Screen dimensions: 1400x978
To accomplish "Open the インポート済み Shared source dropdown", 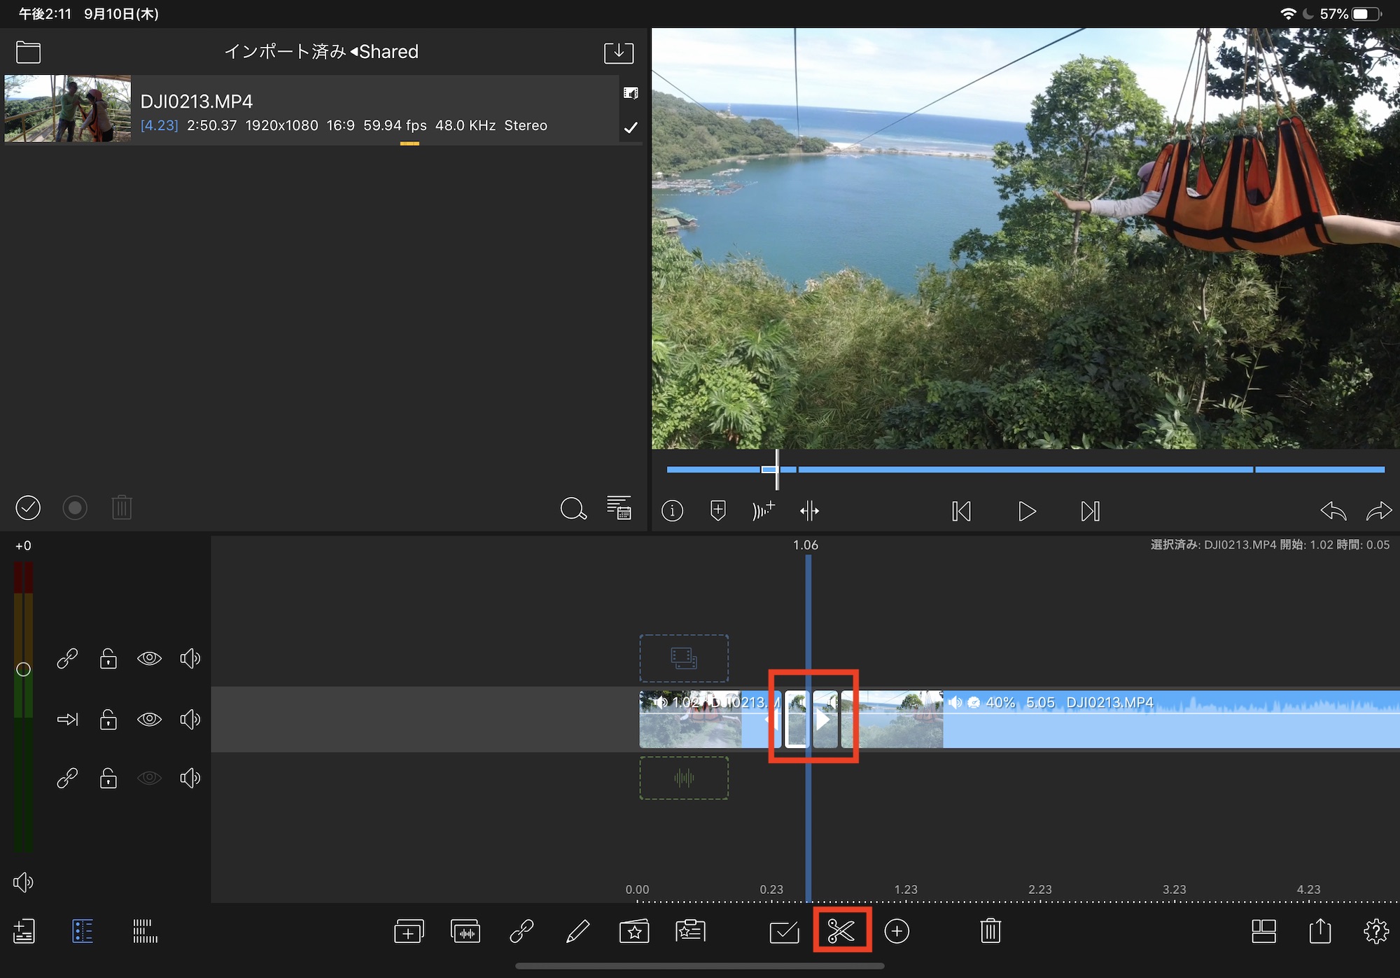I will click(321, 52).
